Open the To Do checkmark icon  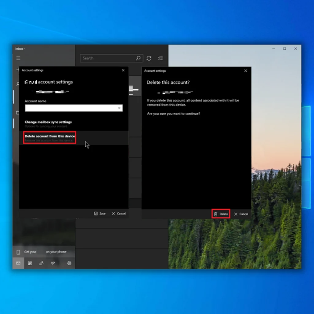53,263
